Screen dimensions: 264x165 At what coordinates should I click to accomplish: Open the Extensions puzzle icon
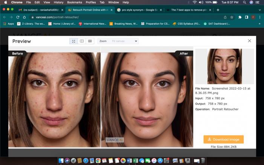[240, 17]
